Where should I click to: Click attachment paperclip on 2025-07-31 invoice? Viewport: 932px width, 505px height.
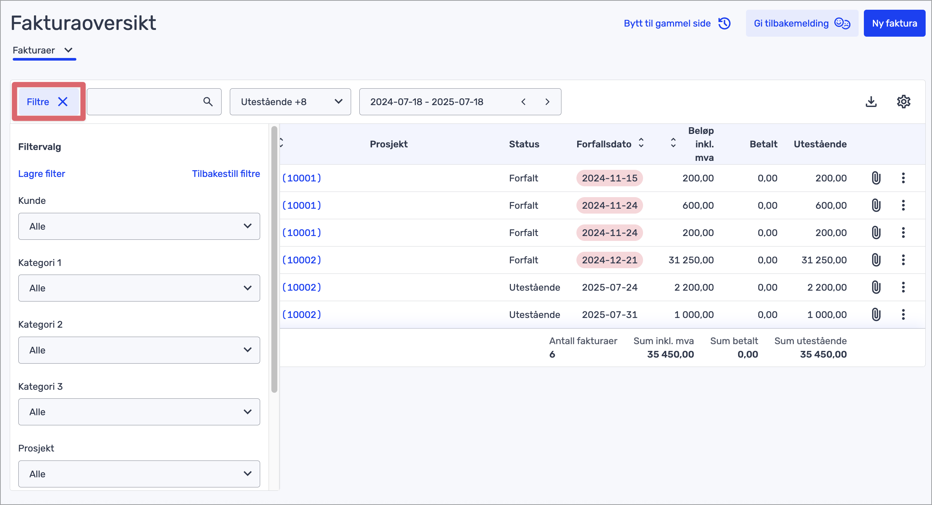(876, 315)
